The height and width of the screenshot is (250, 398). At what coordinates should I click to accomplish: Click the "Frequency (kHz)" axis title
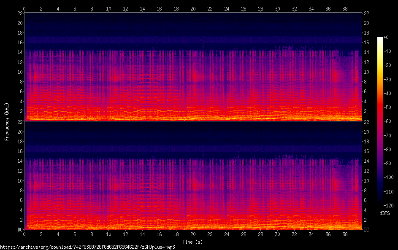tap(7, 122)
